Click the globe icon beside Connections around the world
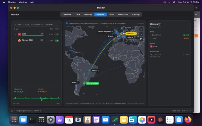 point(66,24)
